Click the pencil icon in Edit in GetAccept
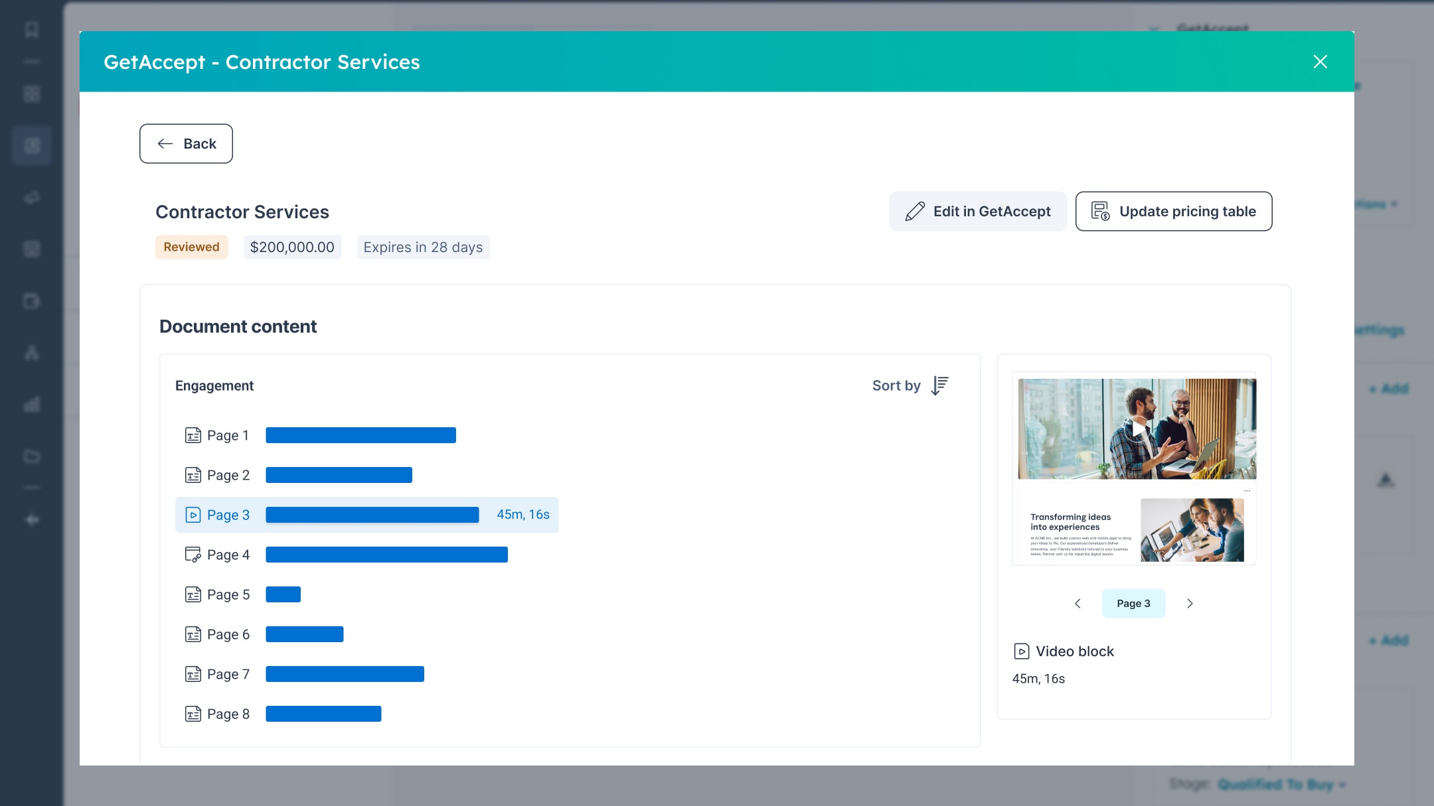The height and width of the screenshot is (806, 1434). pyautogui.click(x=915, y=212)
